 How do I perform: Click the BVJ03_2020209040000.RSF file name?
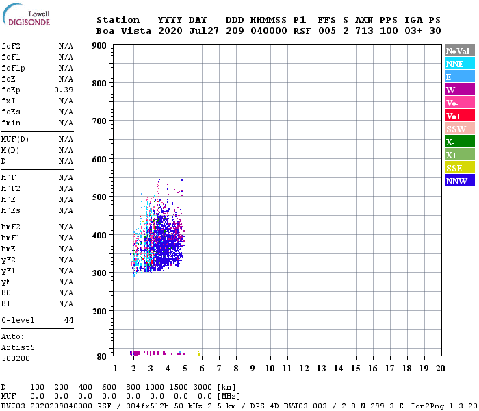(56, 406)
